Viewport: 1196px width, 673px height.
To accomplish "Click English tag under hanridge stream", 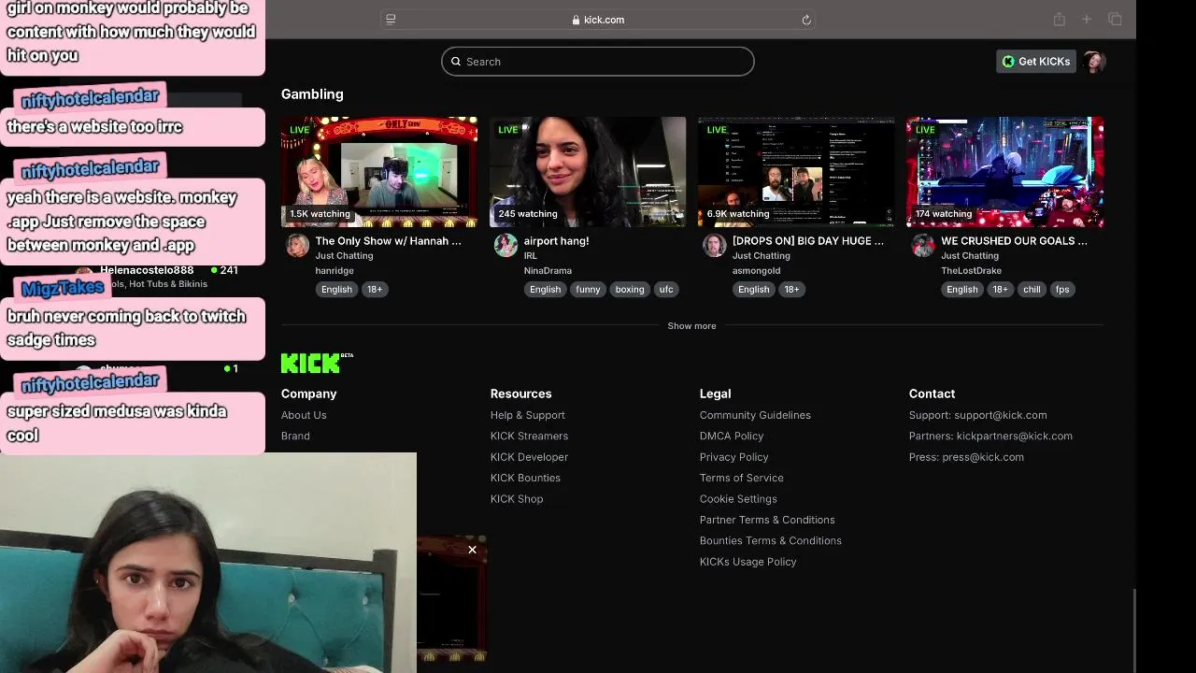I will [x=336, y=290].
